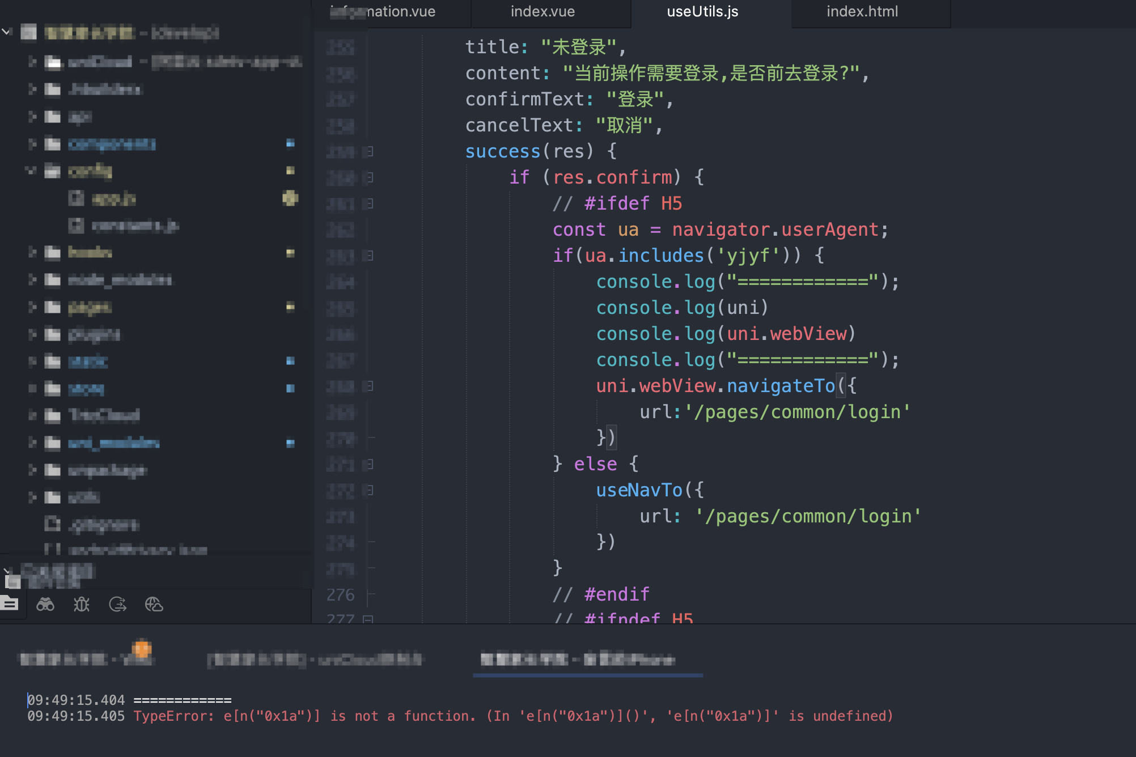Toggle fold marker beside success(res) line
The image size is (1136, 757).
369,151
